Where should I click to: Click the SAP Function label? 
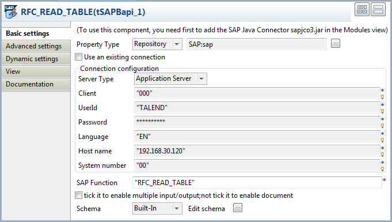97,183
